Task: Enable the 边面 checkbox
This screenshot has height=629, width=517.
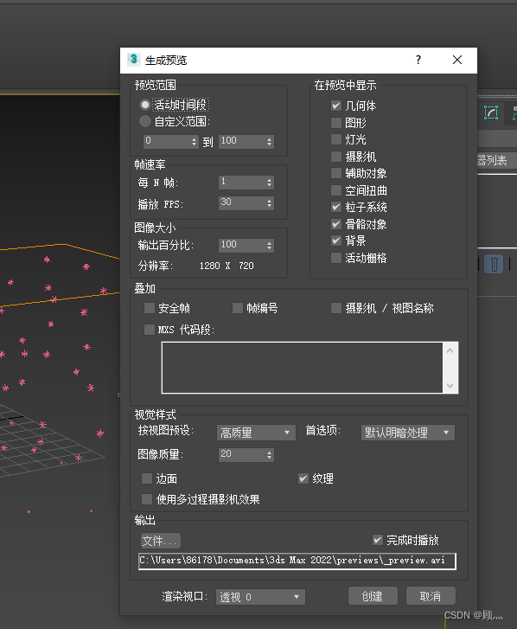Action: tap(147, 478)
